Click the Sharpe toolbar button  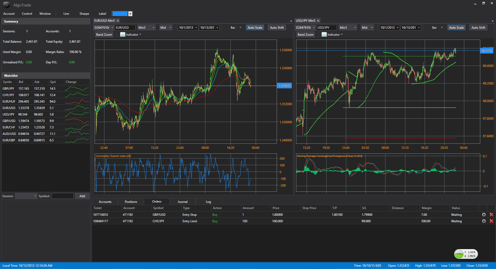[84, 14]
